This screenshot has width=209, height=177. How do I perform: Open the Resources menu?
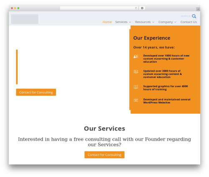pyautogui.click(x=143, y=22)
